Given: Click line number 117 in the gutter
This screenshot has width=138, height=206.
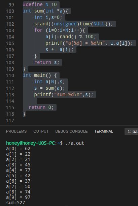Looking at the screenshot, I should (10, 121).
